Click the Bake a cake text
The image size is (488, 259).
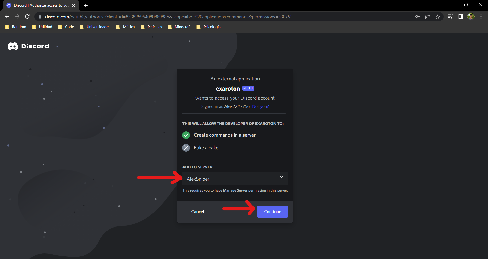point(206,148)
